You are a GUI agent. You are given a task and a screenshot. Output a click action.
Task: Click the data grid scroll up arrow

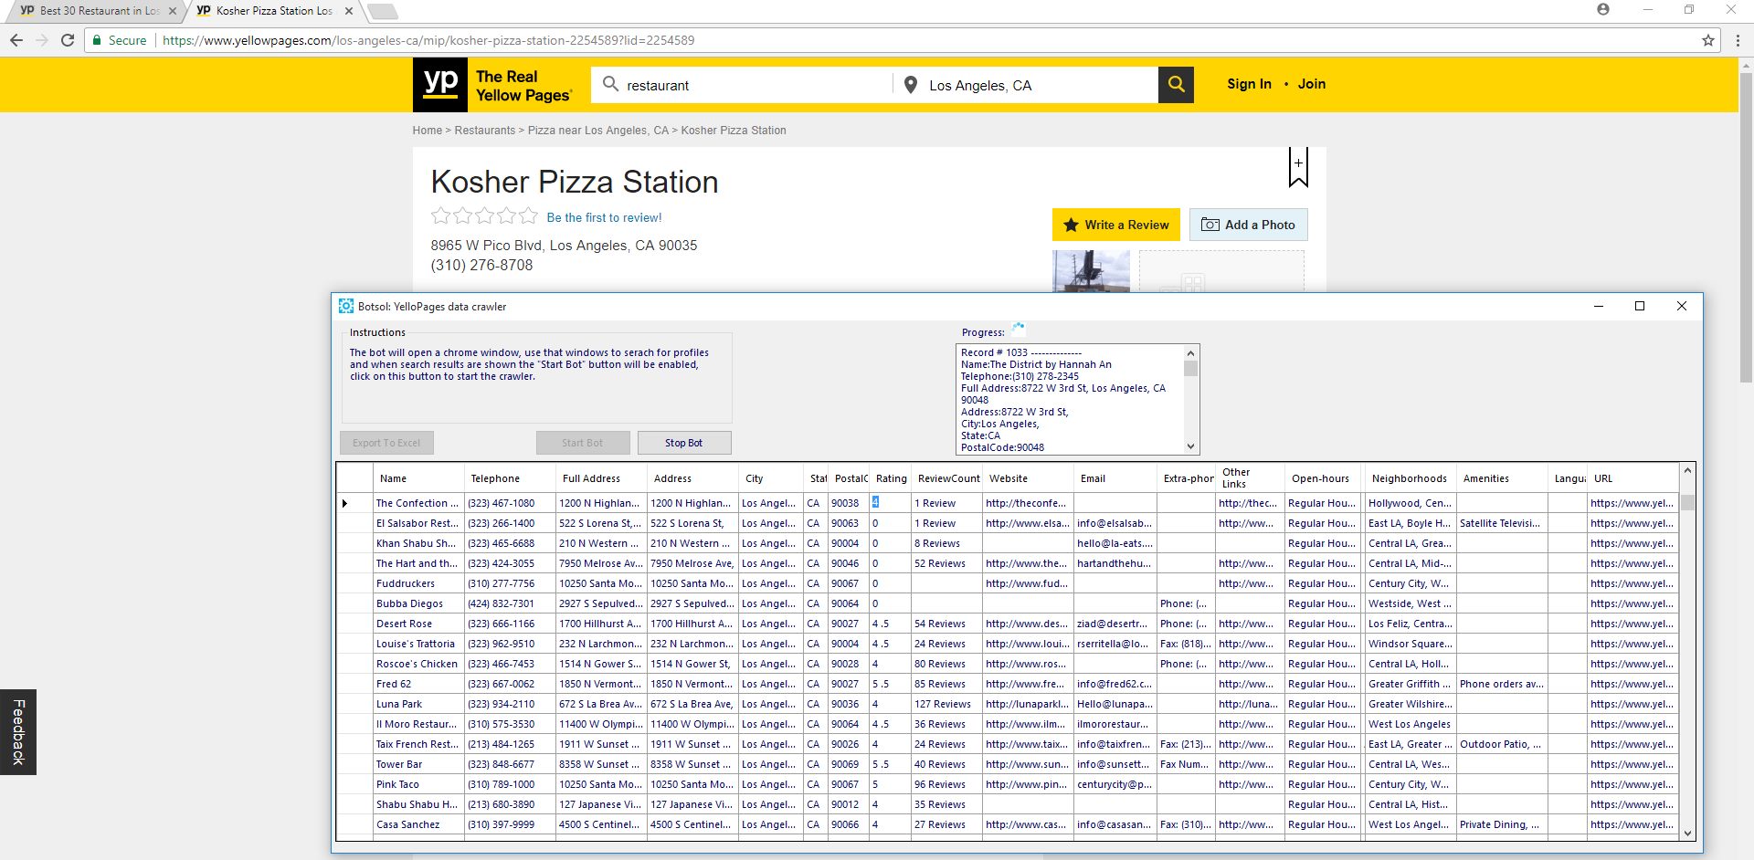(x=1687, y=470)
